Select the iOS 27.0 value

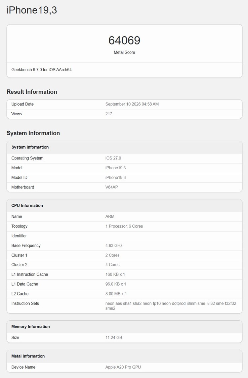pyautogui.click(x=113, y=158)
